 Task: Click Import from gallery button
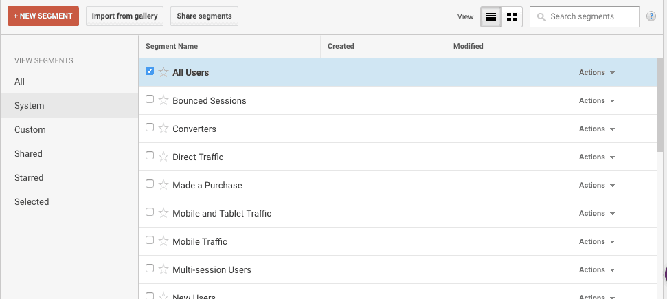point(124,16)
